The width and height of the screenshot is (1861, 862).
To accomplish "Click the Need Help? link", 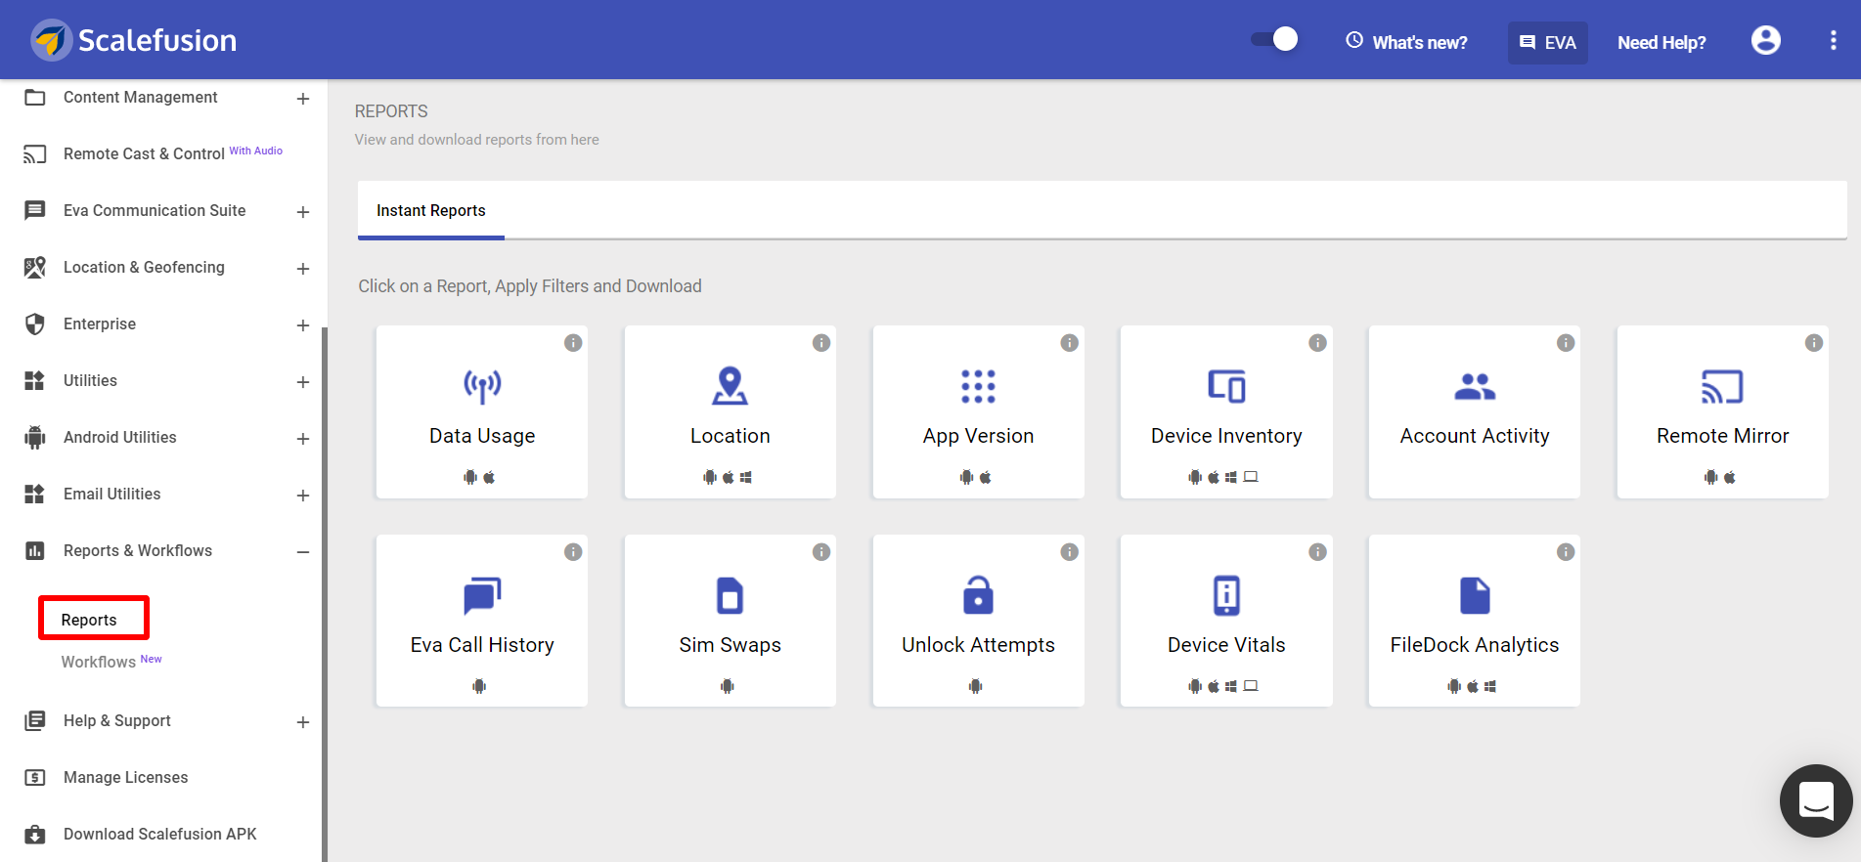I will coord(1662,42).
